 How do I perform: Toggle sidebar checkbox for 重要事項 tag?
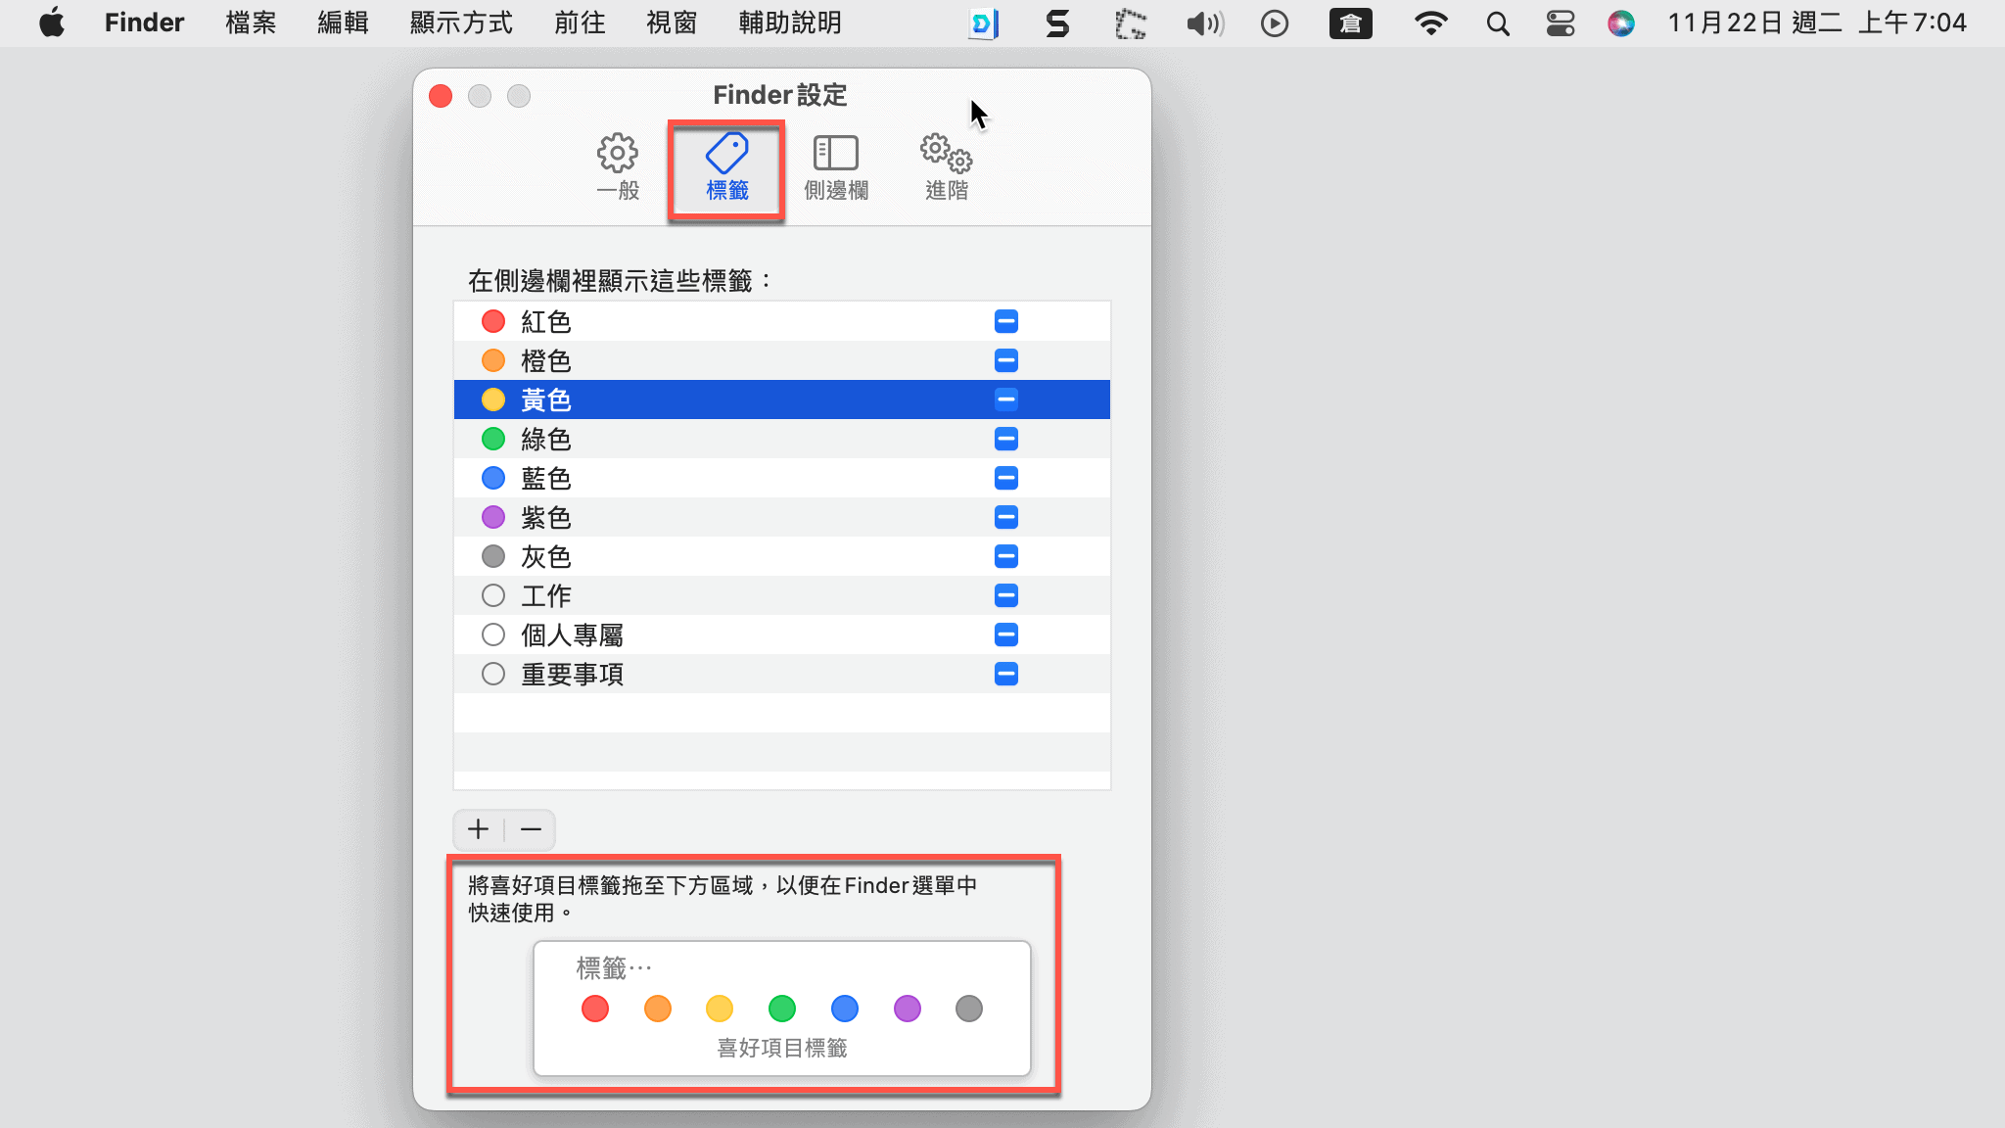coord(1005,674)
